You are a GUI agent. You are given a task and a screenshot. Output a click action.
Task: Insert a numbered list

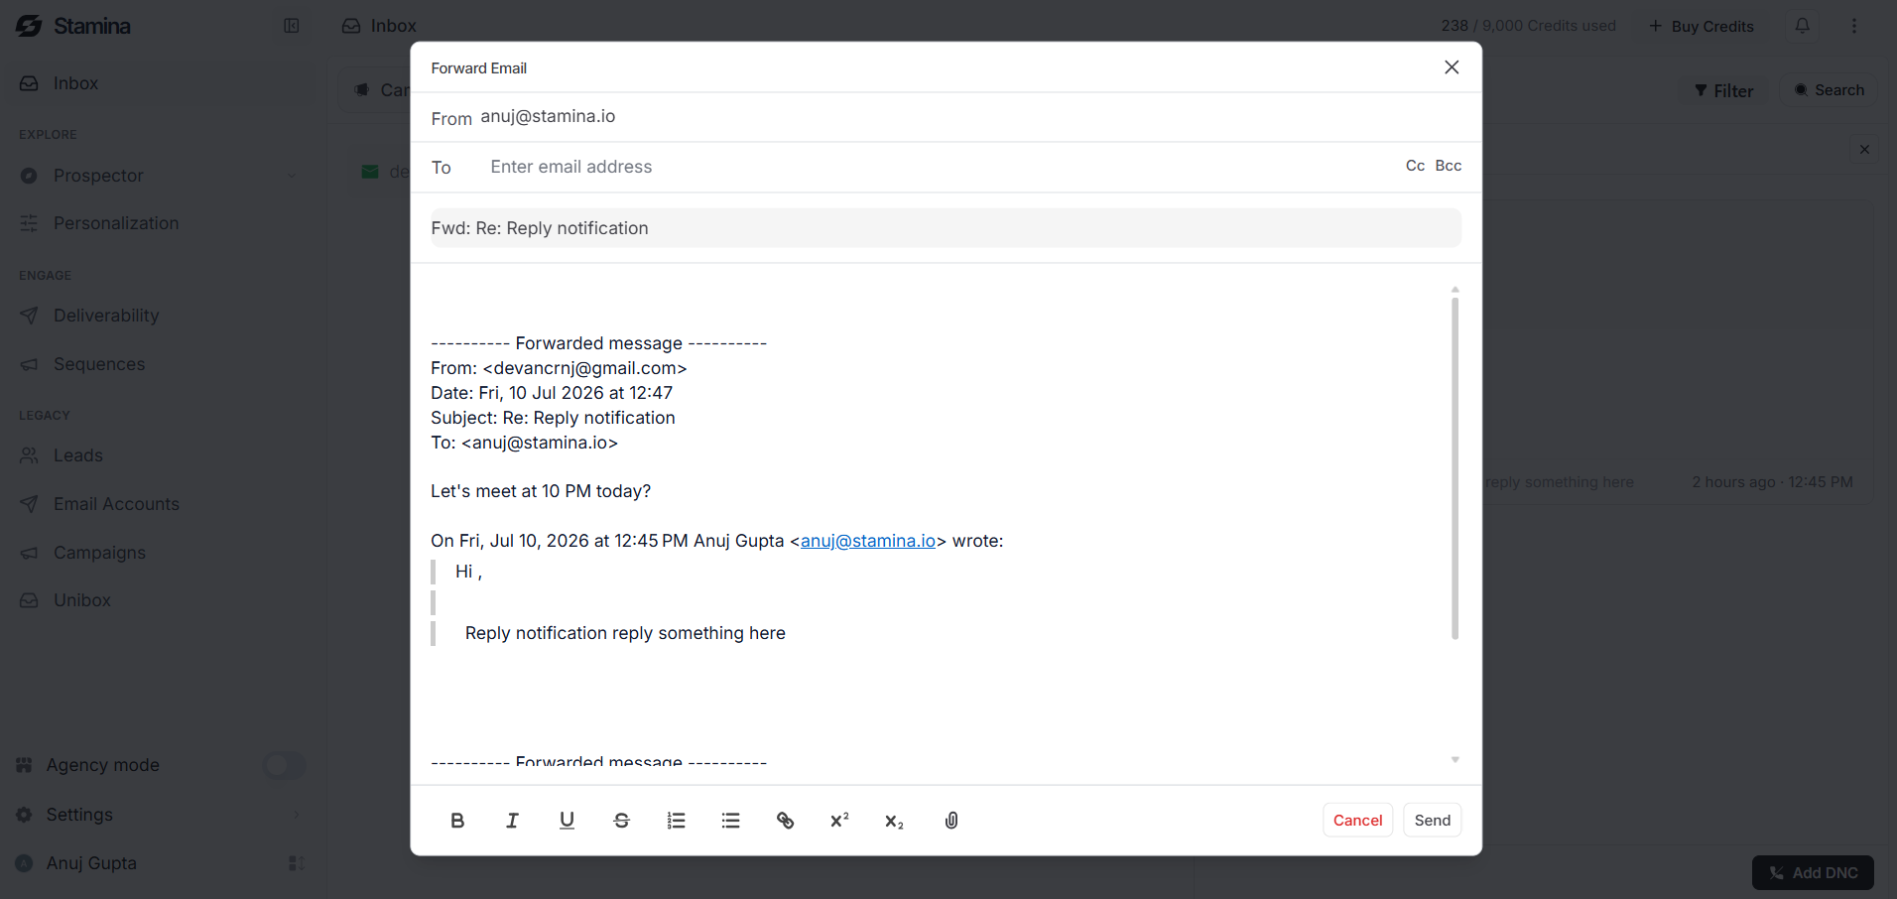(x=676, y=821)
